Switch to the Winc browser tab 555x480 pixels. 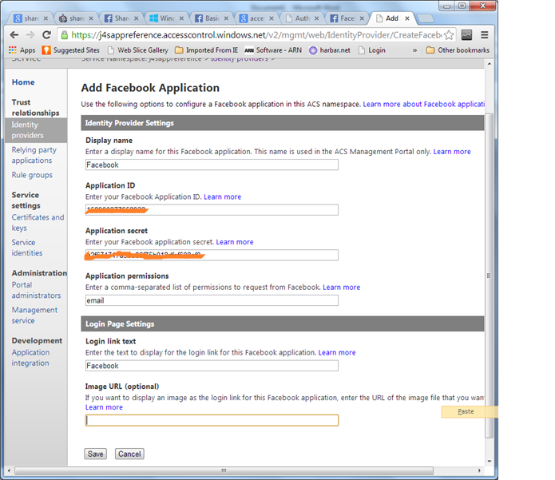[x=166, y=18]
